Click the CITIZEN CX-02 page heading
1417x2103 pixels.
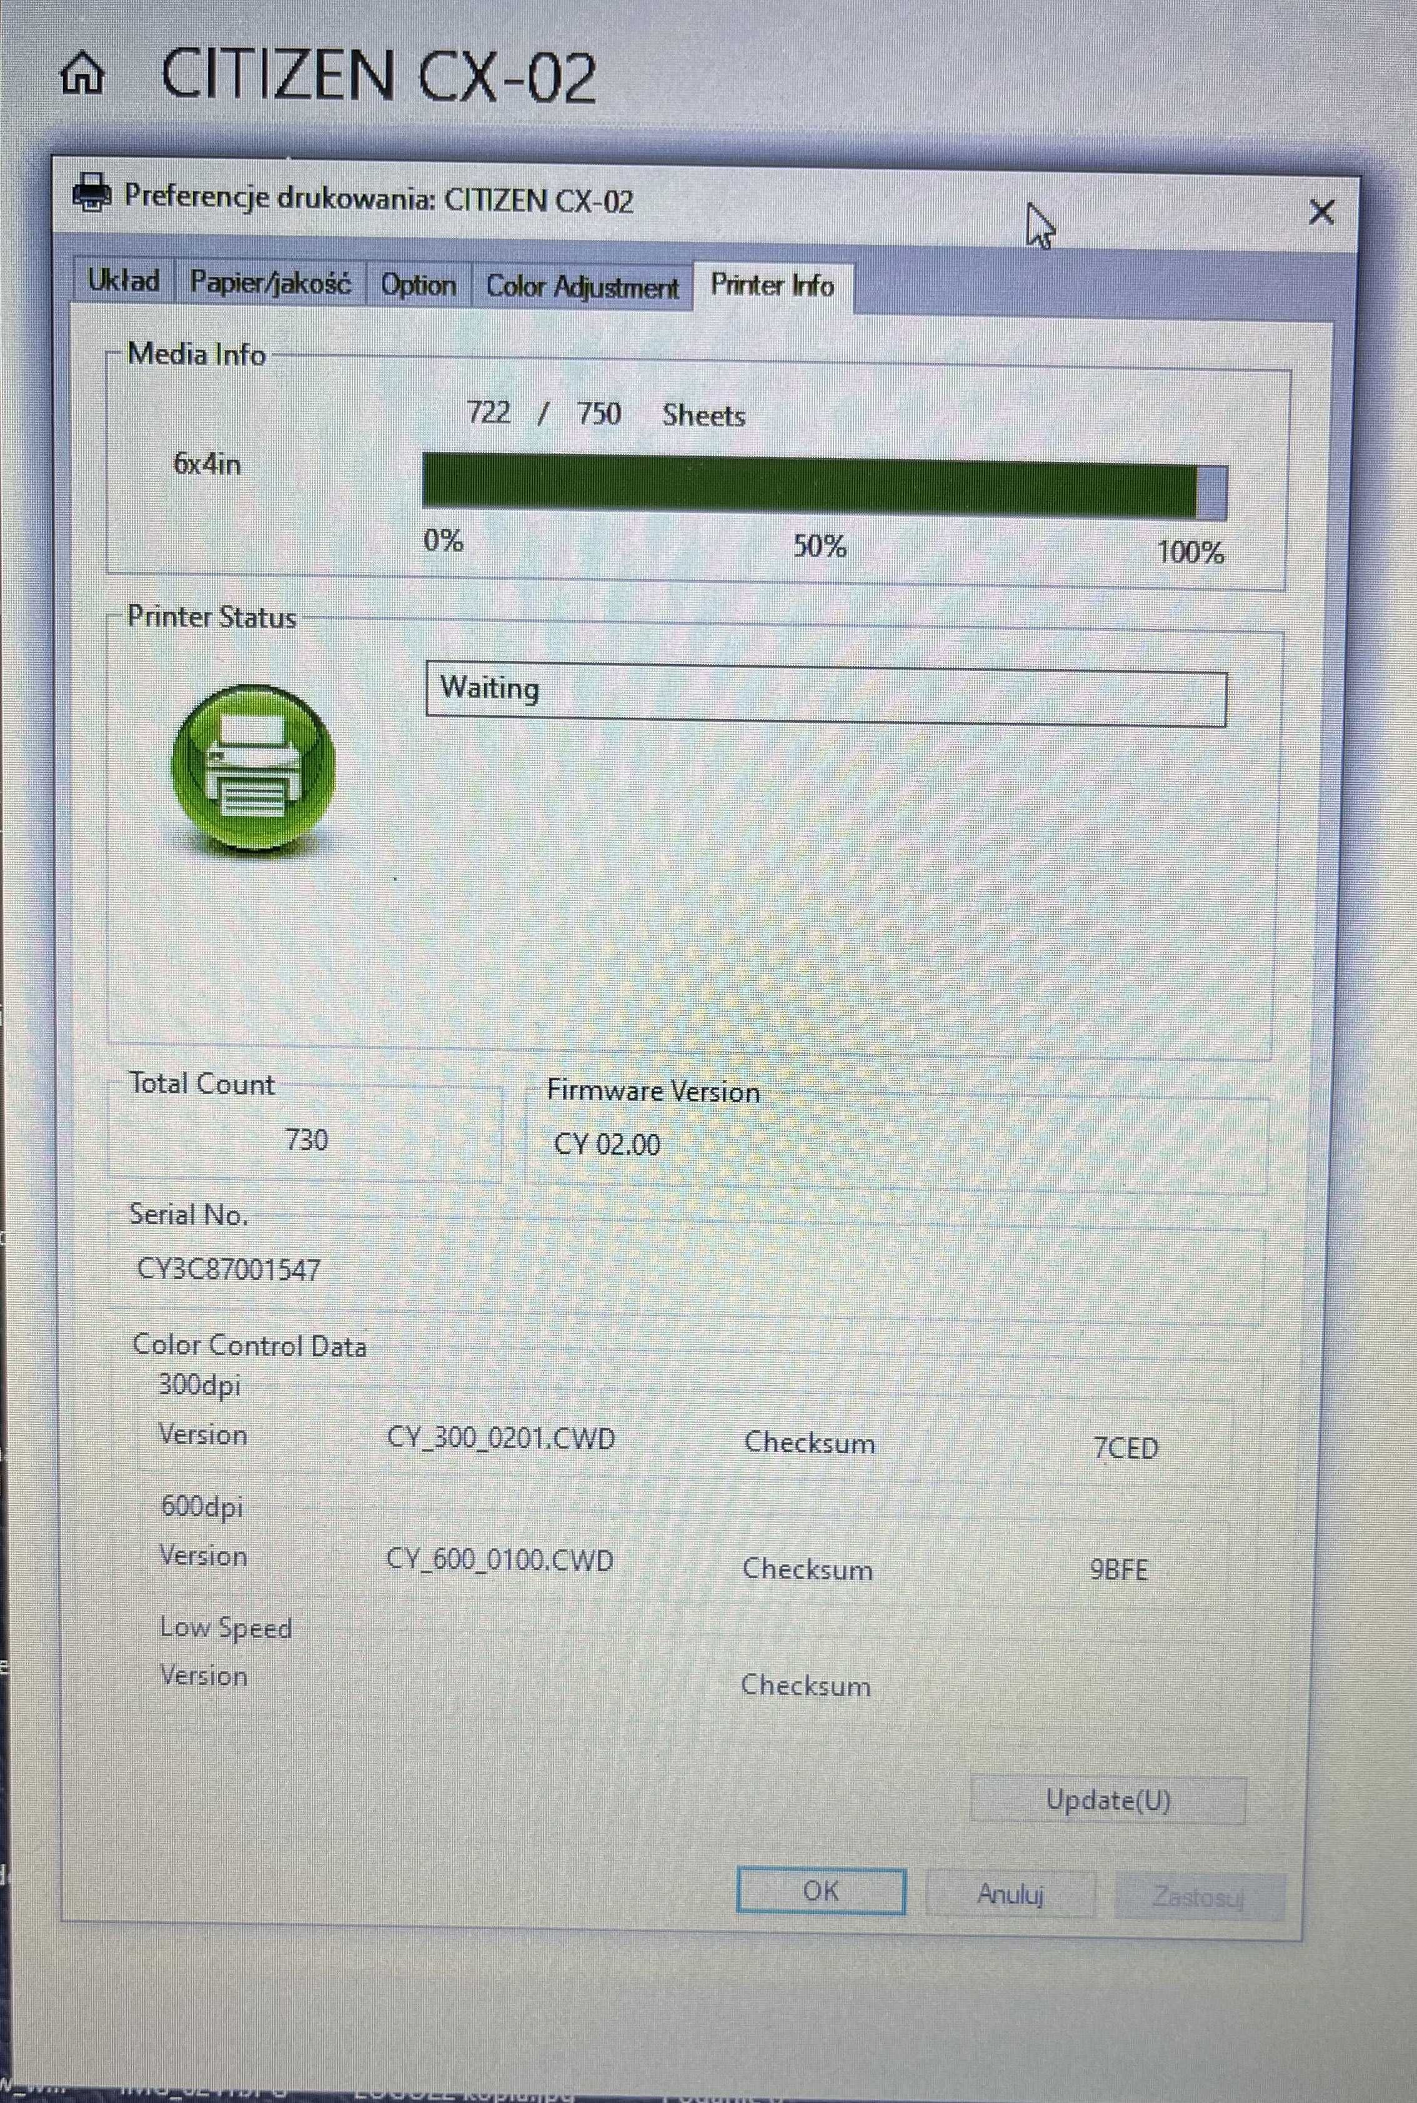379,76
